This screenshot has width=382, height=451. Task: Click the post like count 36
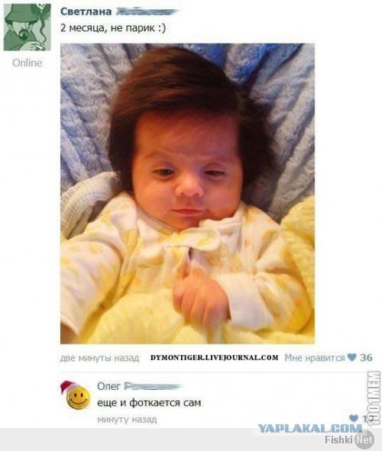(366, 358)
